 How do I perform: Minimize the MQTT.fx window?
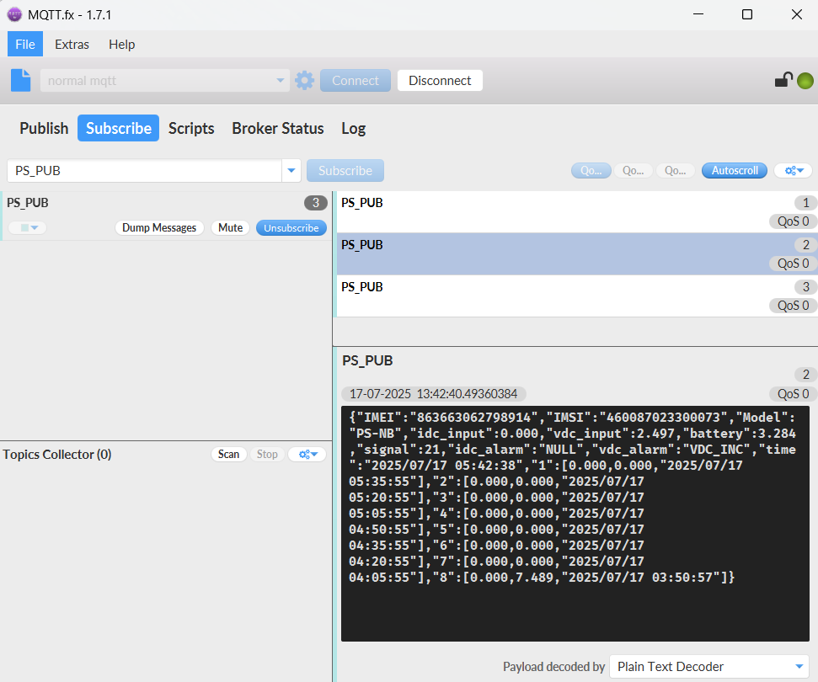tap(698, 14)
